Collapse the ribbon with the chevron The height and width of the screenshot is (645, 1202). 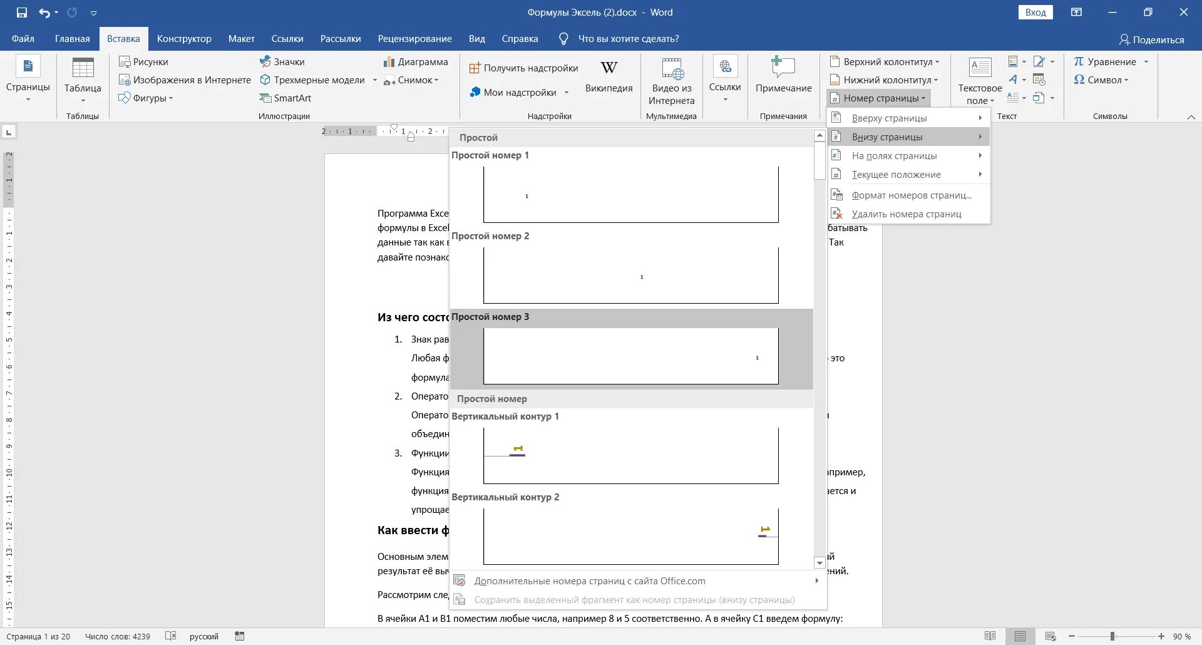coord(1191,116)
